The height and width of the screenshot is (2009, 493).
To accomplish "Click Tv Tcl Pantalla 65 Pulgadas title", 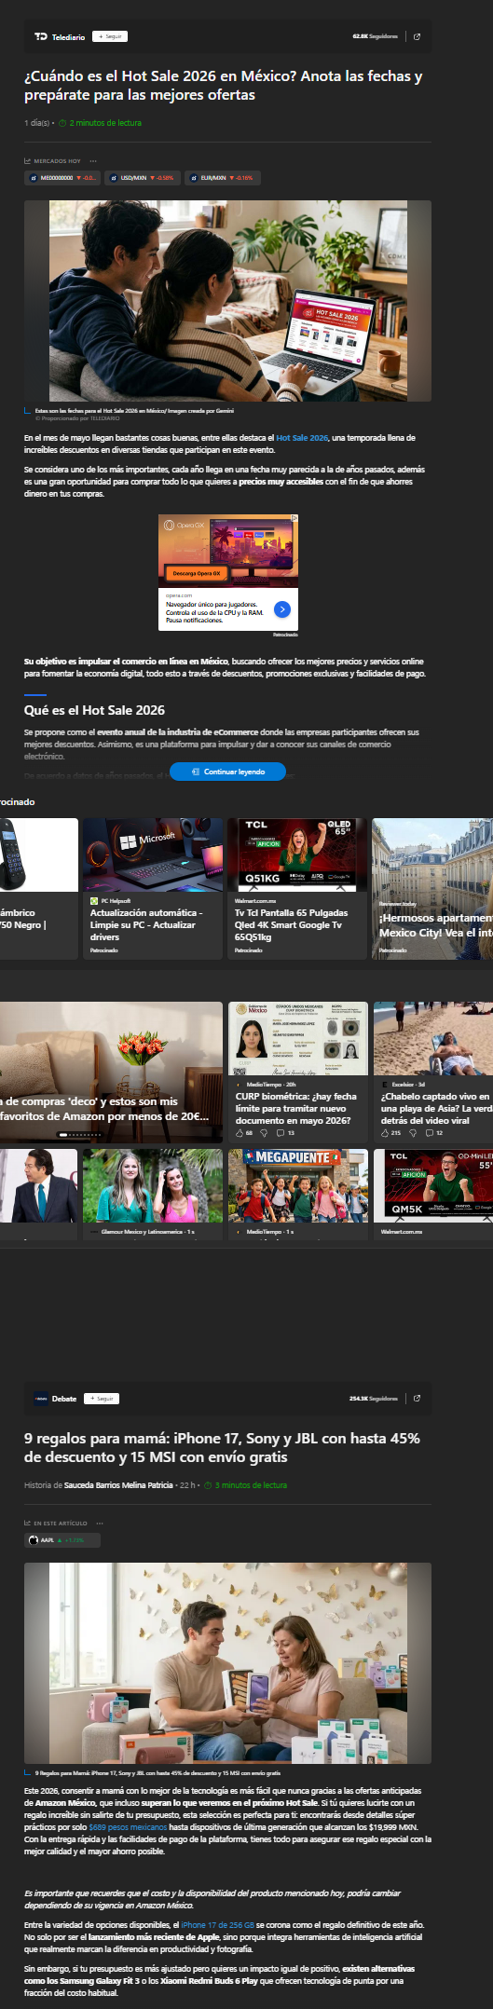I will point(291,924).
